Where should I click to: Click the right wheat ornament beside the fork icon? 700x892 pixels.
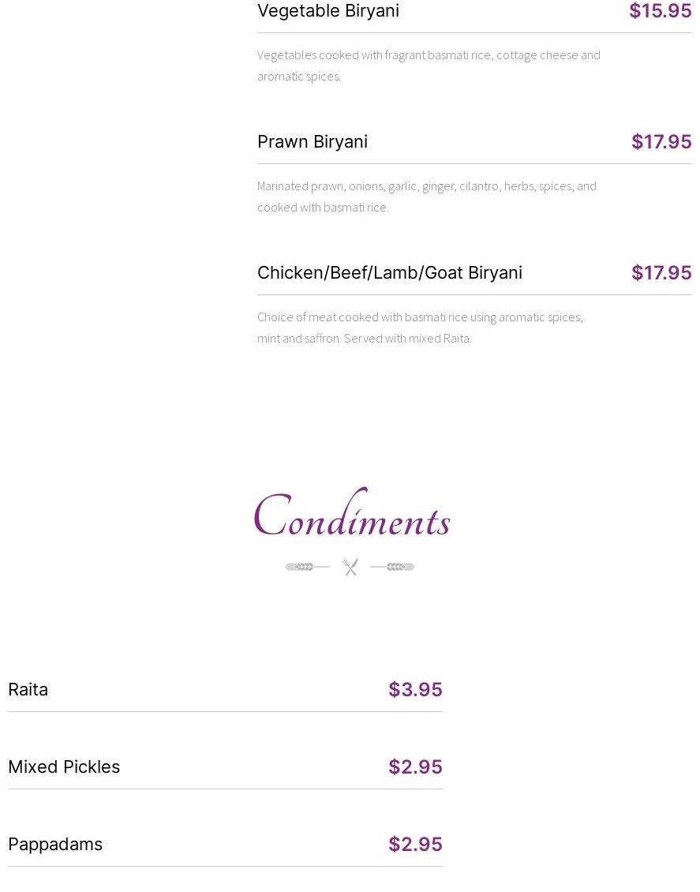[393, 567]
